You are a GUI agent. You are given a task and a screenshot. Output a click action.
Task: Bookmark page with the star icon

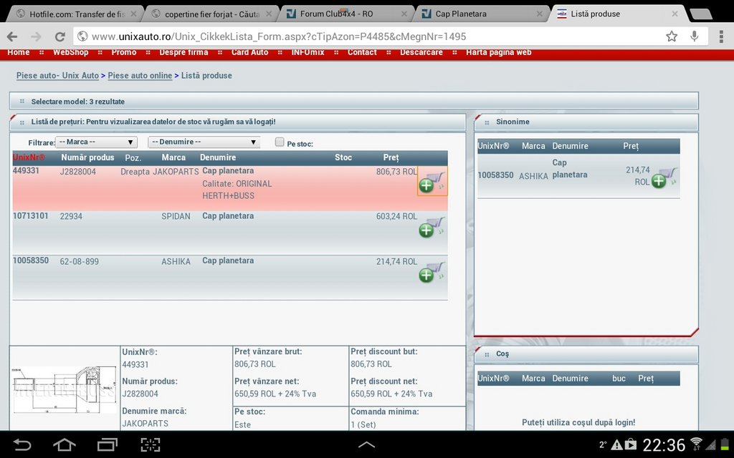[672, 36]
